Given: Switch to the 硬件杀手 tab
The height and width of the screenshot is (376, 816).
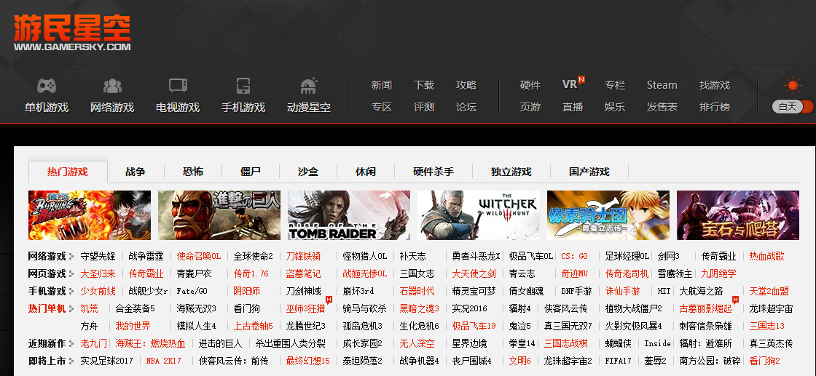Looking at the screenshot, I should (433, 172).
